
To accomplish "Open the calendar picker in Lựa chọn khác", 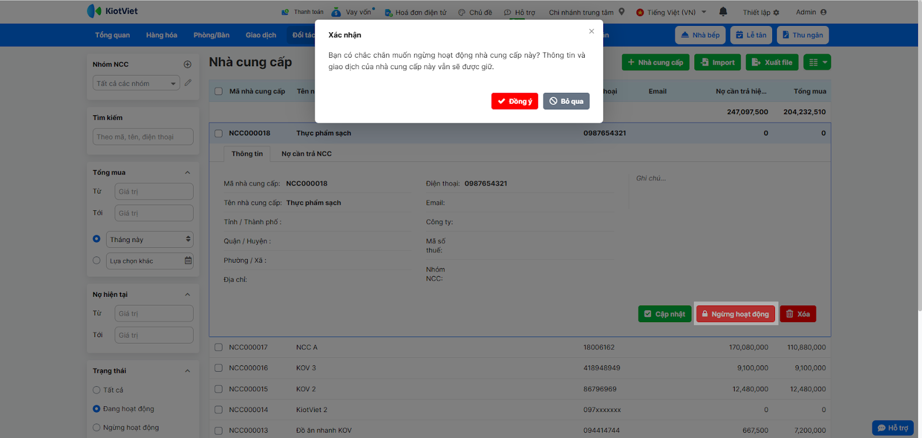I will pos(188,260).
